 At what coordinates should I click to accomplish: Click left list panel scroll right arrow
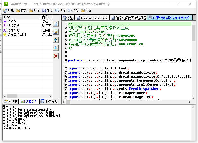click(50, 96)
